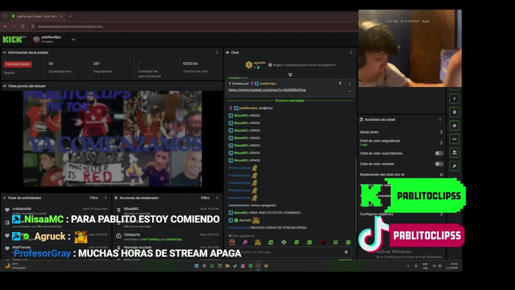Expand Configurar objetivos option
This screenshot has height=290, width=515.
point(441,214)
